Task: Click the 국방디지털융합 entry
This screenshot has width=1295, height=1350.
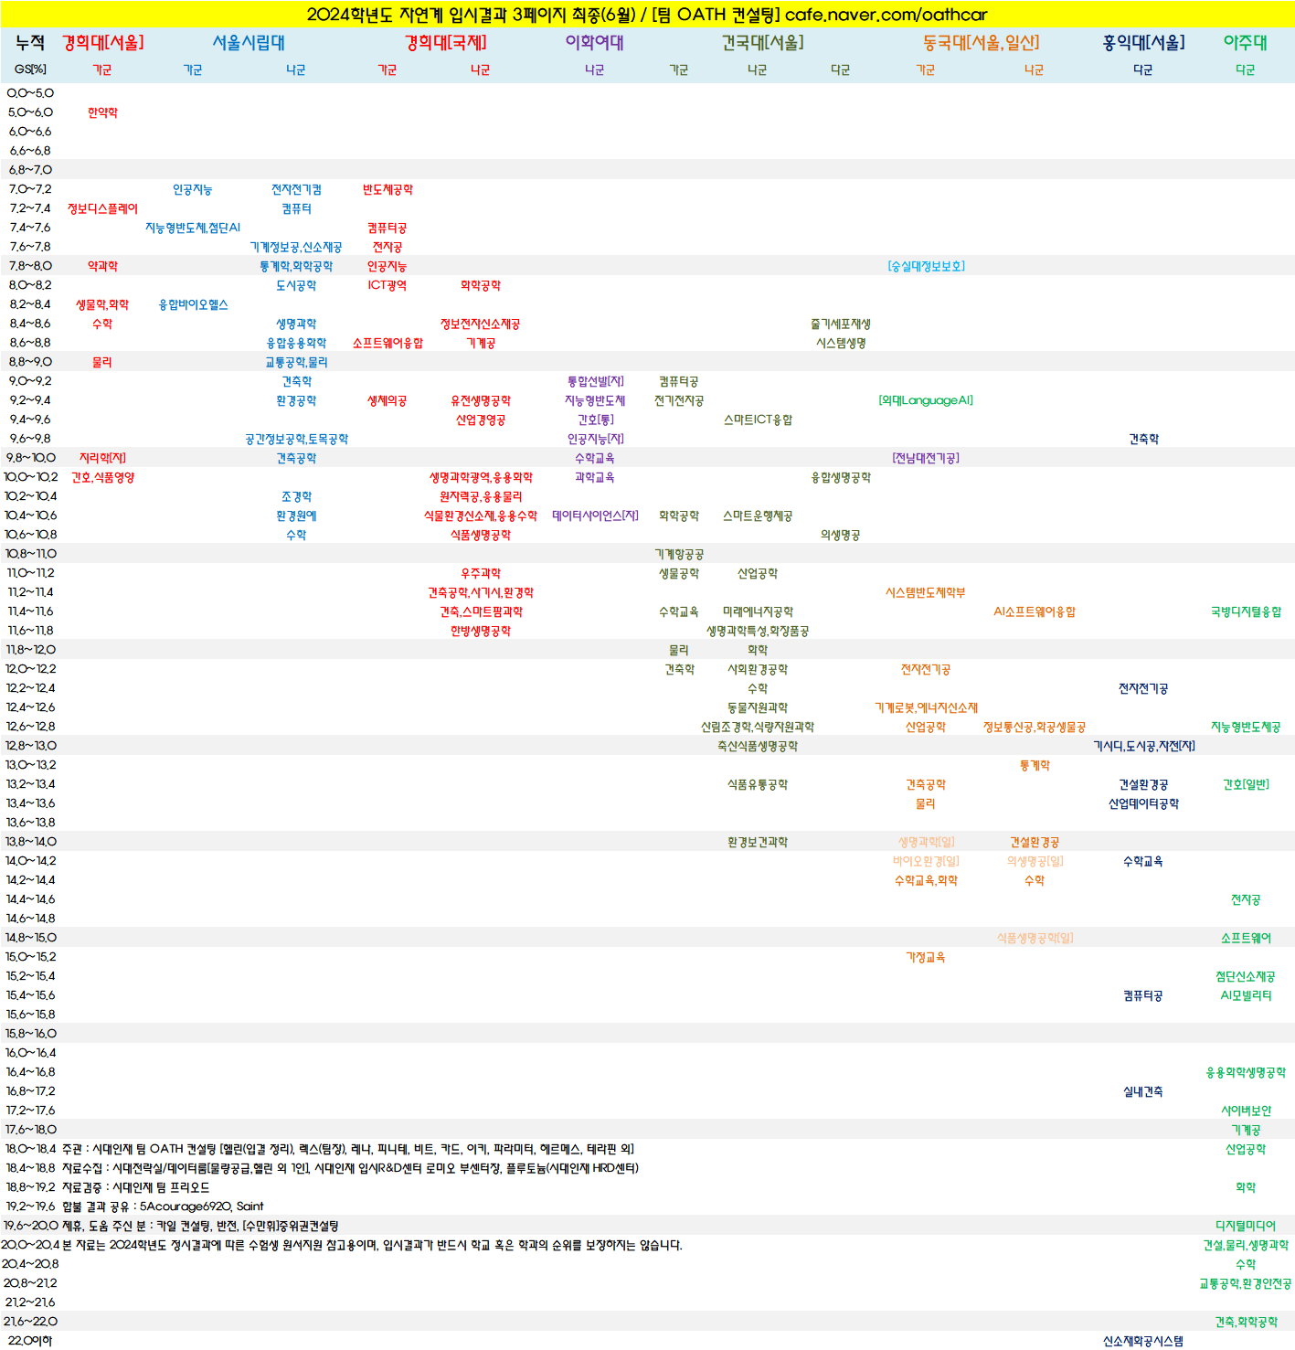Action: pos(1246,611)
